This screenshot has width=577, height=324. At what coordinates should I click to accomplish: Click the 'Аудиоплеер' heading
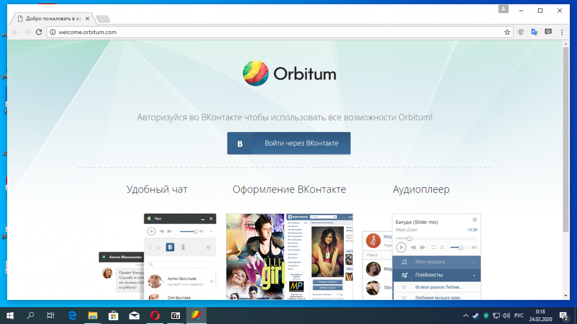(x=421, y=190)
